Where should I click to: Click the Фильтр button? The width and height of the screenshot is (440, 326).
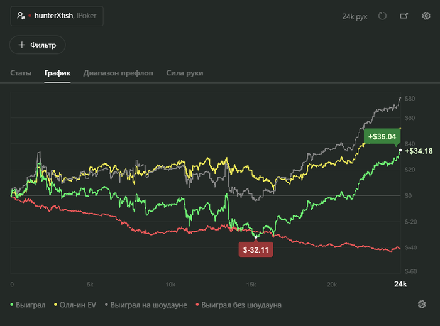pos(38,45)
